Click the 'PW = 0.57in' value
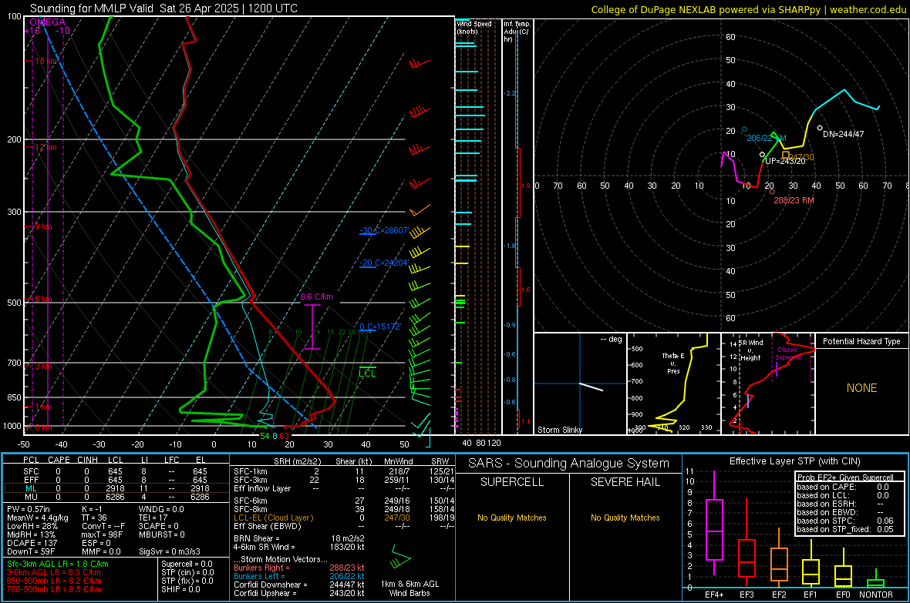 (29, 509)
